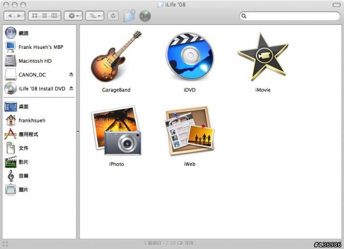The image size is (344, 249).
Task: Click the new folder toolbar icon
Action: [x=130, y=16]
